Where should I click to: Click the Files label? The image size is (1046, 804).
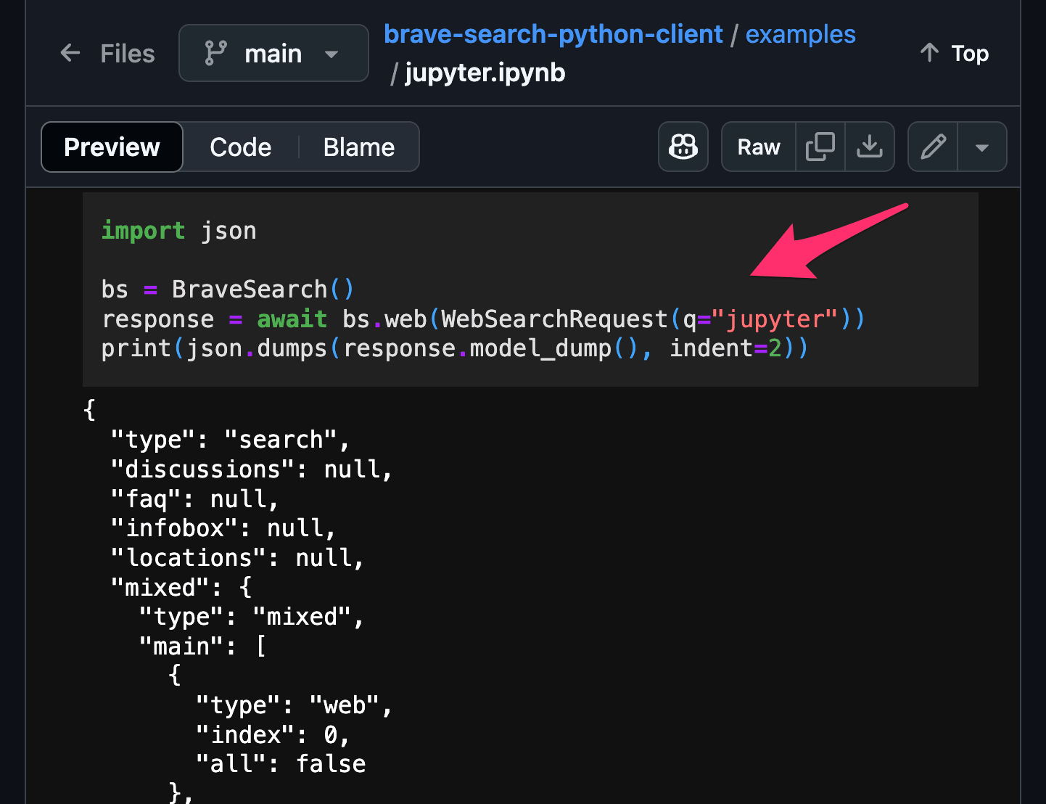127,52
